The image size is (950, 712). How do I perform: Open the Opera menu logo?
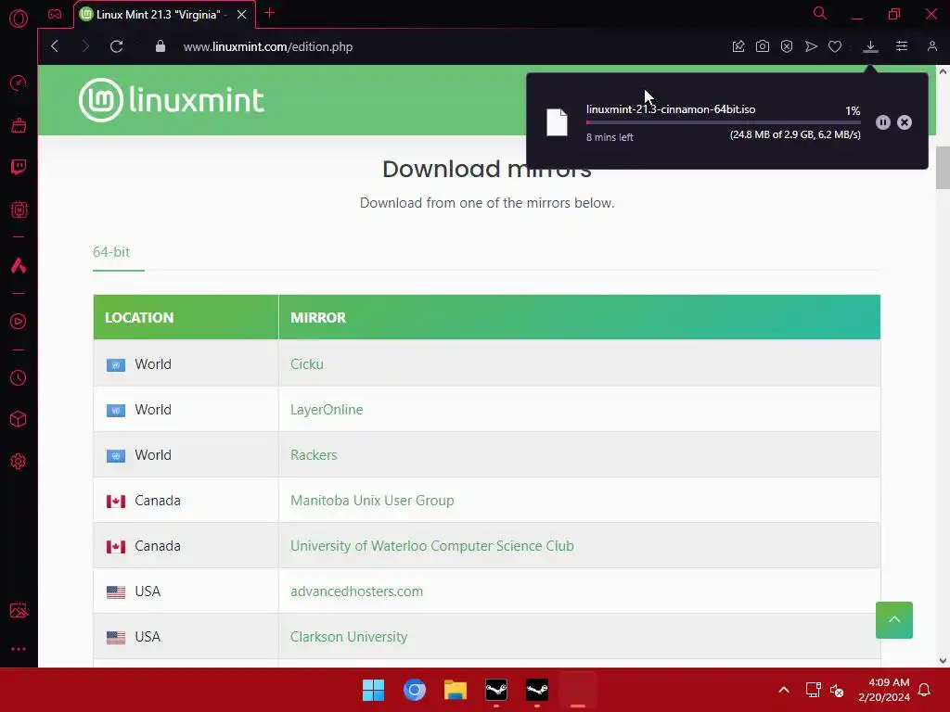tap(19, 19)
